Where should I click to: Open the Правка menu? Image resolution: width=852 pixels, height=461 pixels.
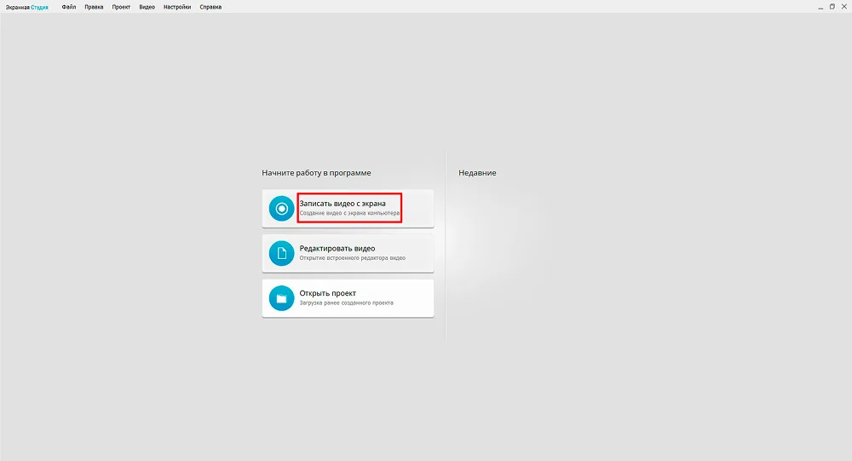(x=94, y=7)
